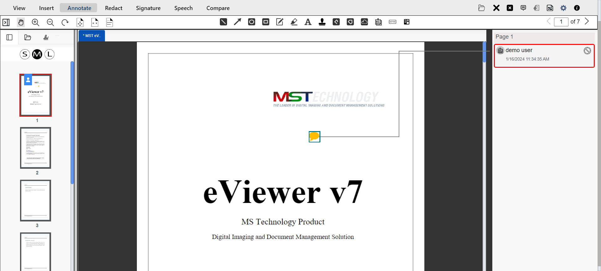The height and width of the screenshot is (271, 601).
Task: Close all documents with boxed X icon
Action: pos(510,8)
